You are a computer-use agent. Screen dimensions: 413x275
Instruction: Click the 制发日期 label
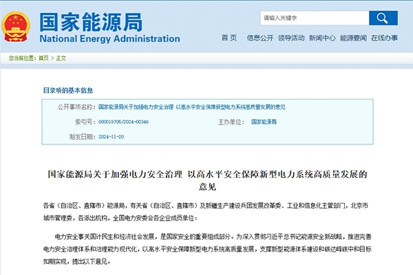82,137
